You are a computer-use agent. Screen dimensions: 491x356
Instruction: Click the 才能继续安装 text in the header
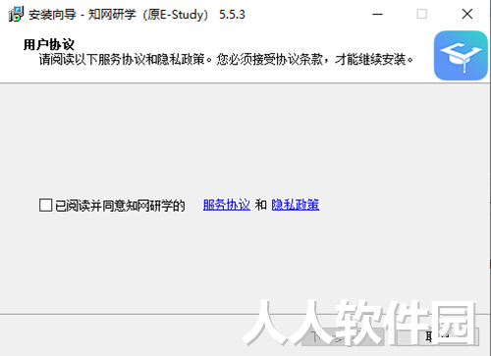374,60
